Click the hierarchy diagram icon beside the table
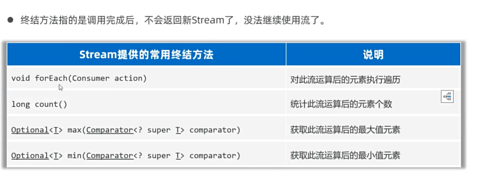 (x=447, y=96)
